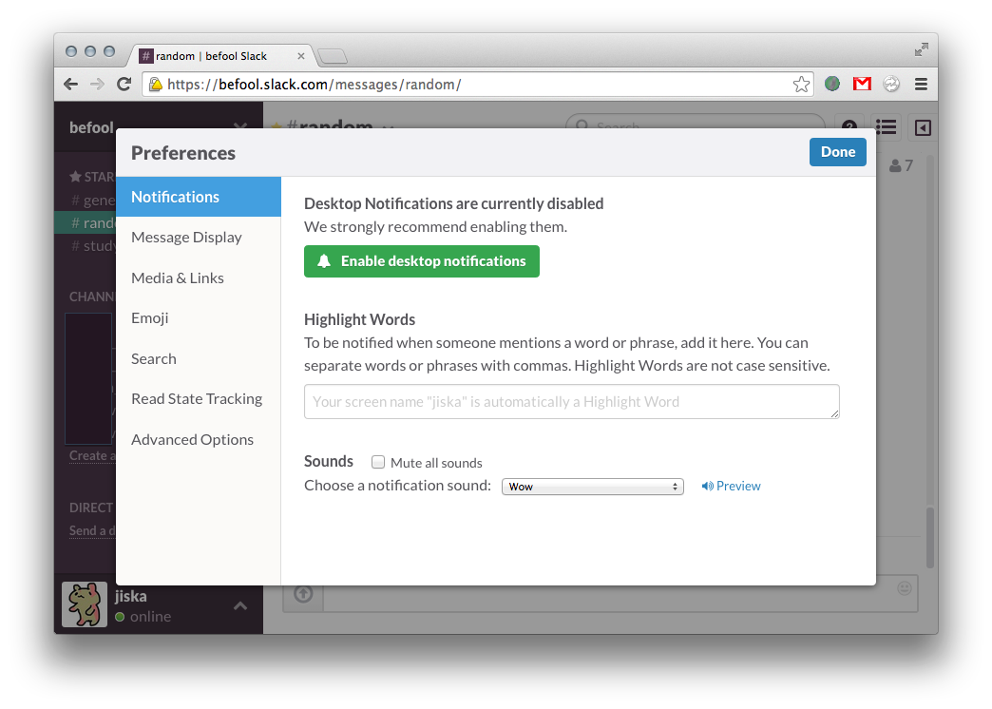Bookmark page with the star icon
992x709 pixels.
click(x=801, y=85)
